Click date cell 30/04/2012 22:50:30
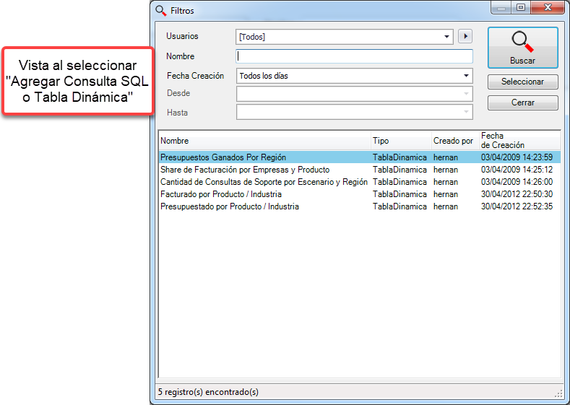Screen dimensions: 570x405 click(517, 194)
